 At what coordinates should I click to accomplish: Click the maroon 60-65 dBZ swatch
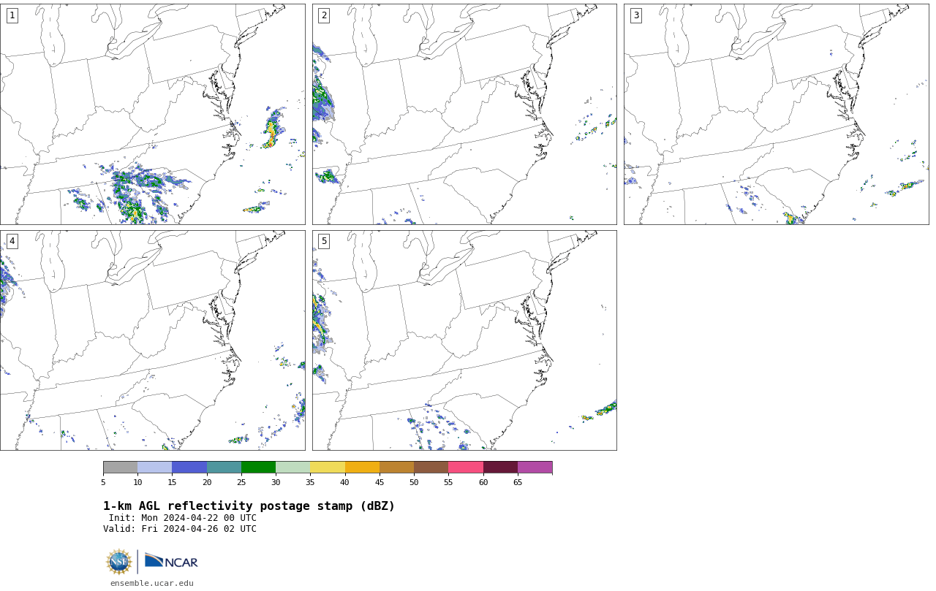pyautogui.click(x=500, y=468)
